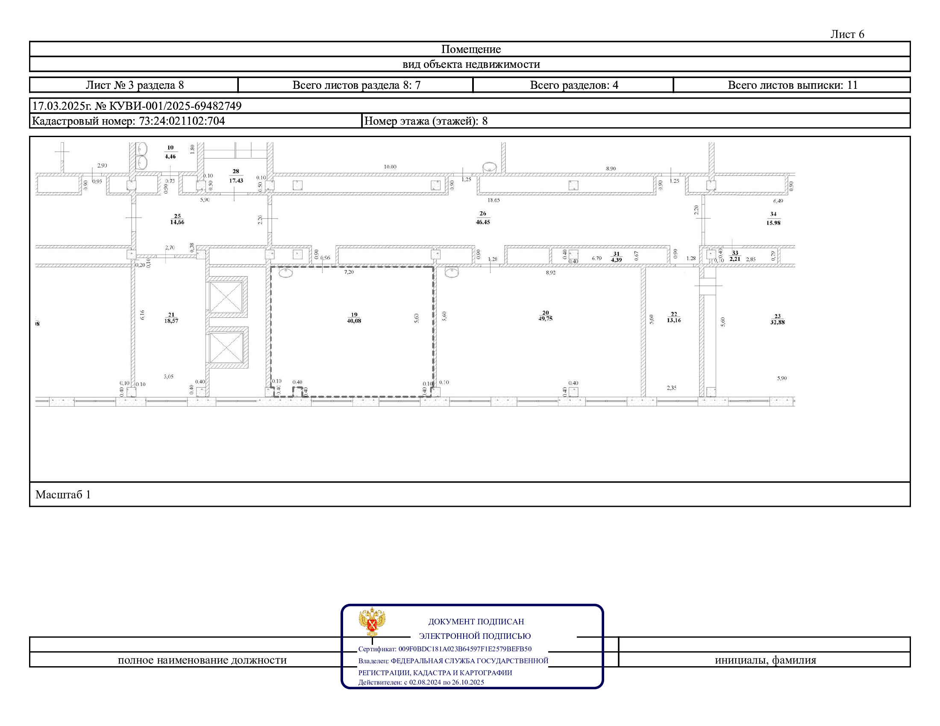940x726 pixels.
Task: Click the sink symbol inside room 19
Action: (285, 272)
